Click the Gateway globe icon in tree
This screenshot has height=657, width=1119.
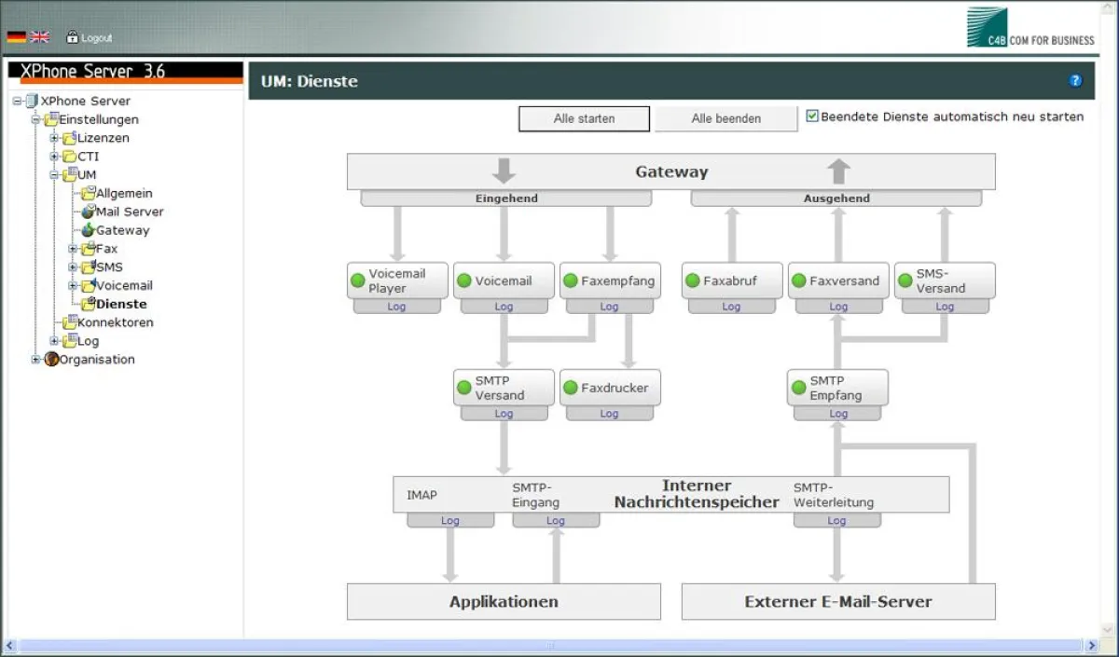88,230
